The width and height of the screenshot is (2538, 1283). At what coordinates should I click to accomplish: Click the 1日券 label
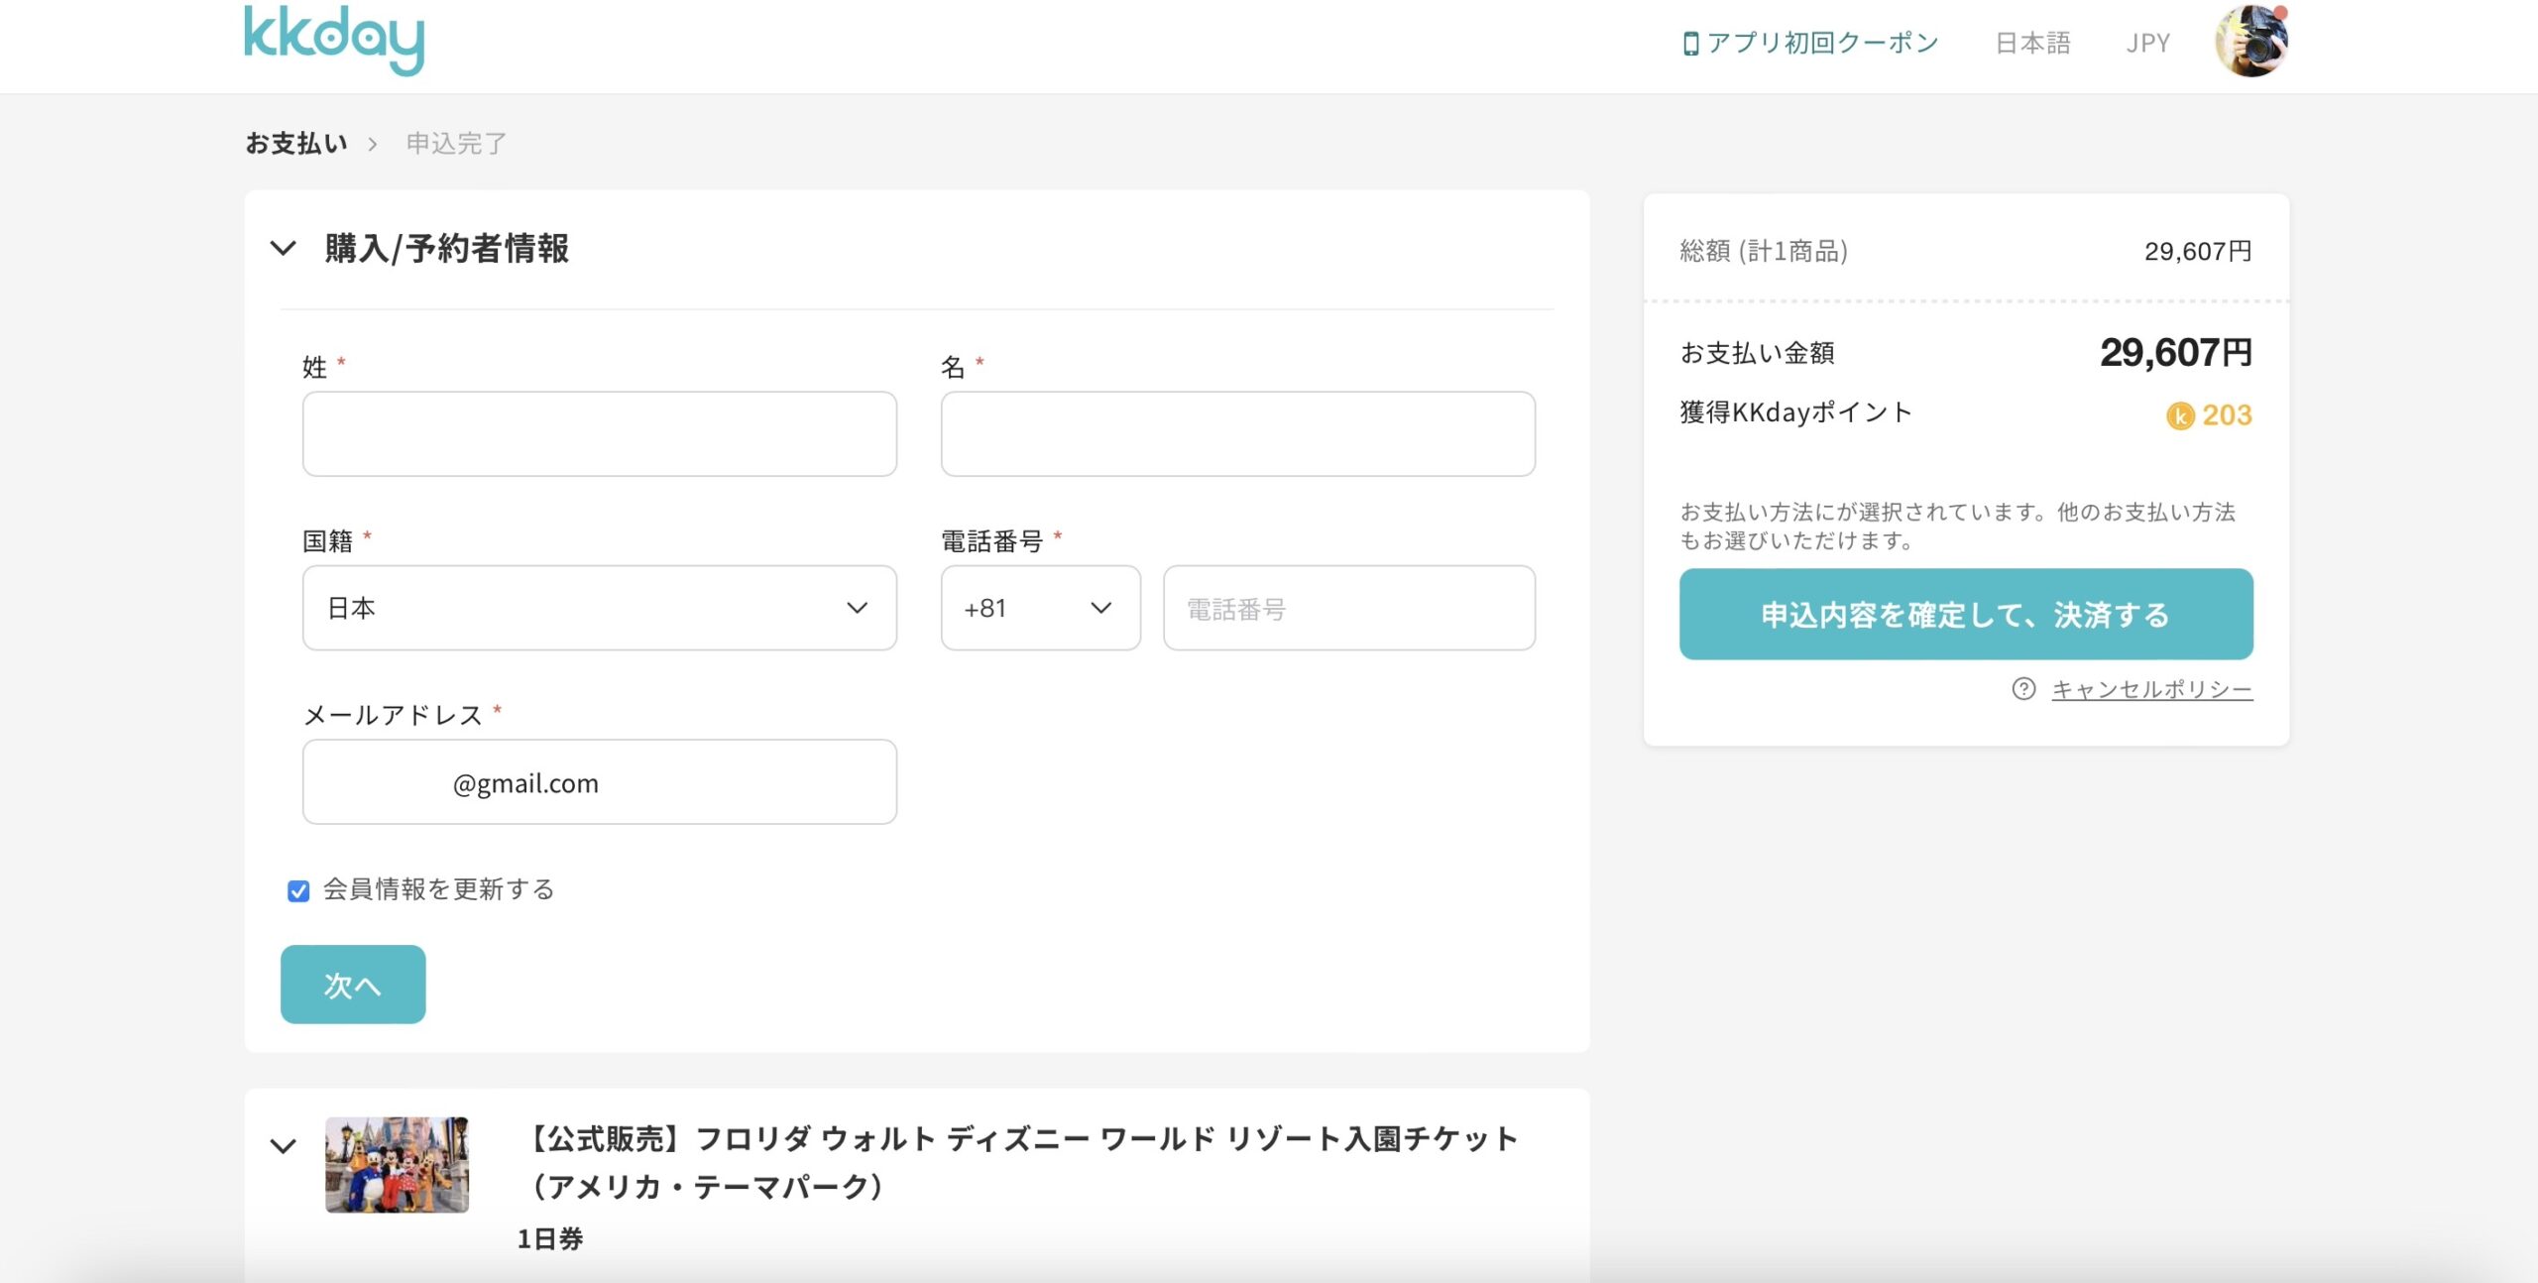pyautogui.click(x=550, y=1238)
